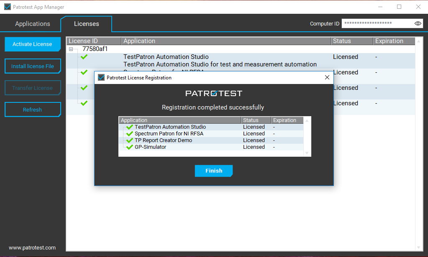Click the Refresh button

click(33, 109)
